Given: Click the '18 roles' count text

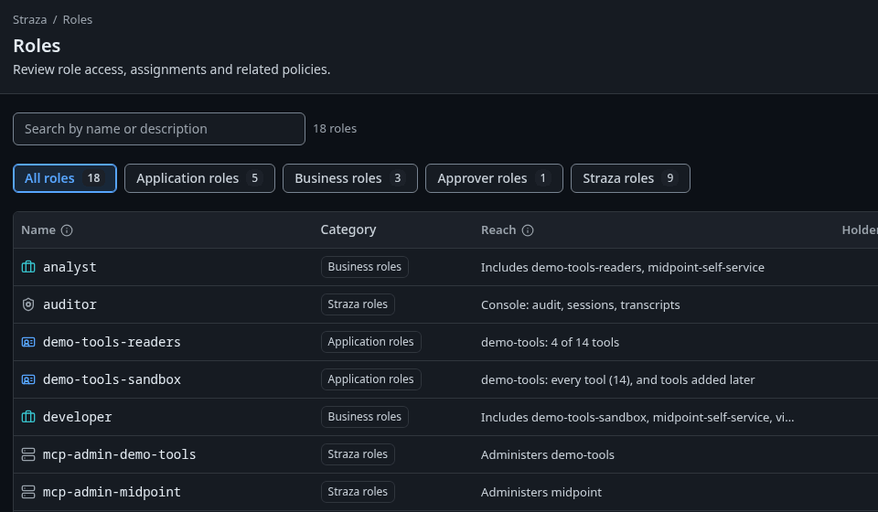Looking at the screenshot, I should (335, 129).
